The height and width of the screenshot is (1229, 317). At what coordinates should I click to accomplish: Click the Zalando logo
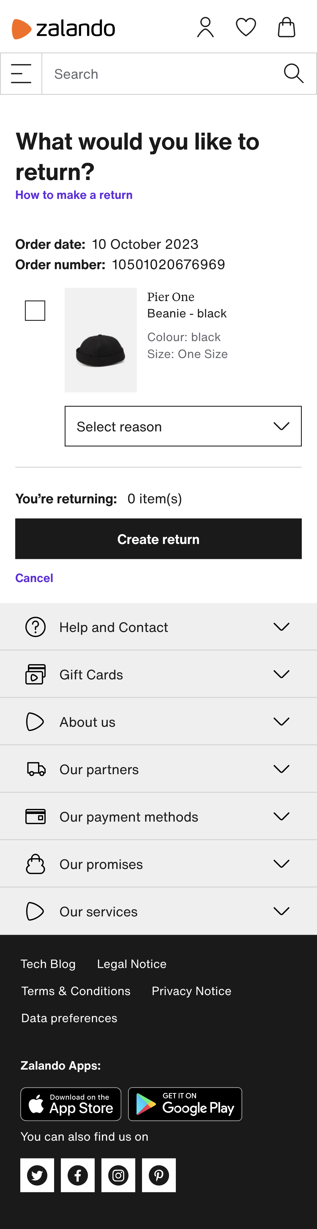click(63, 28)
